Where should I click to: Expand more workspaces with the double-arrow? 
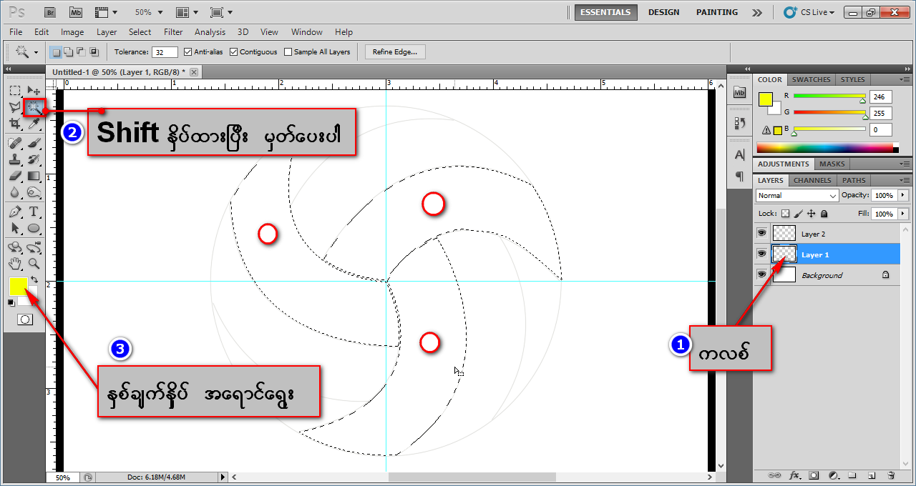[x=757, y=12]
